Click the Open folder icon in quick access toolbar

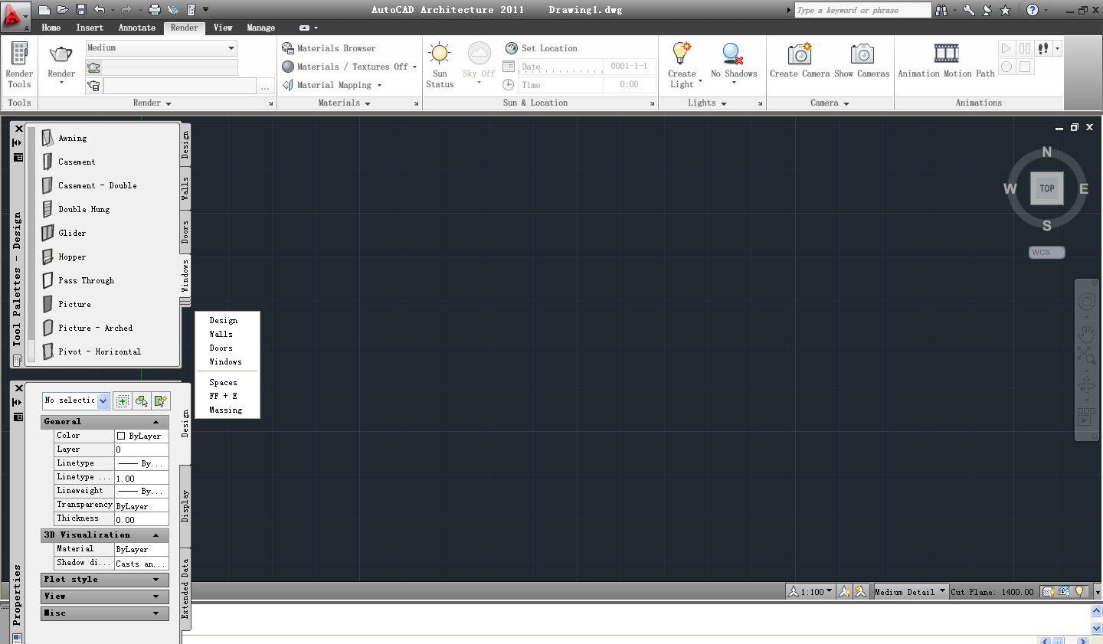pos(63,10)
